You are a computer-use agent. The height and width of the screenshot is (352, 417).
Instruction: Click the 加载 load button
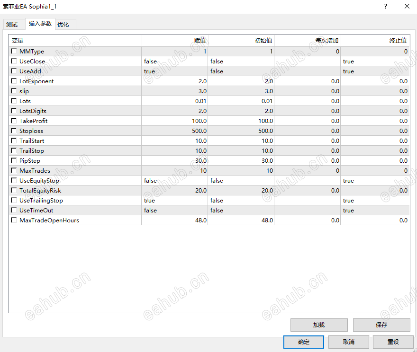coord(319,325)
